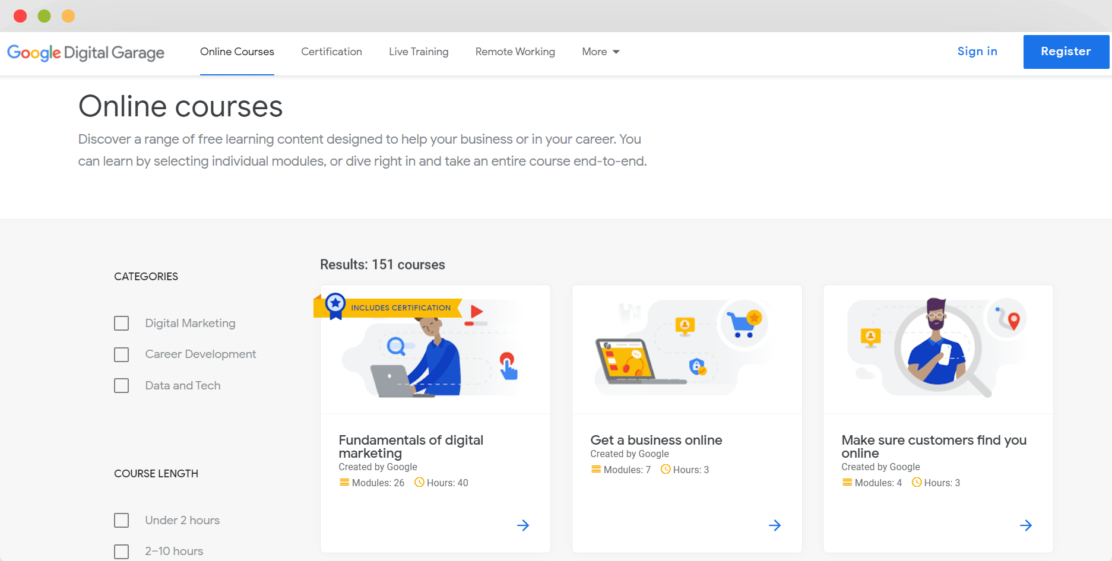
Task: Open Get a business online course title
Action: (656, 440)
